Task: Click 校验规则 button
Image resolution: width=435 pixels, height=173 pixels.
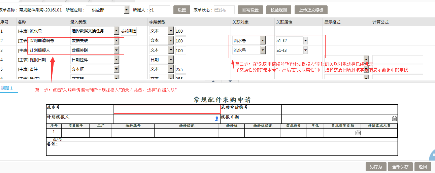Action: click(279, 10)
